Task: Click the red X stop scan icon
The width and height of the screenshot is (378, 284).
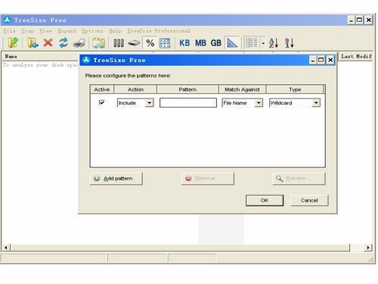Action: click(x=48, y=42)
